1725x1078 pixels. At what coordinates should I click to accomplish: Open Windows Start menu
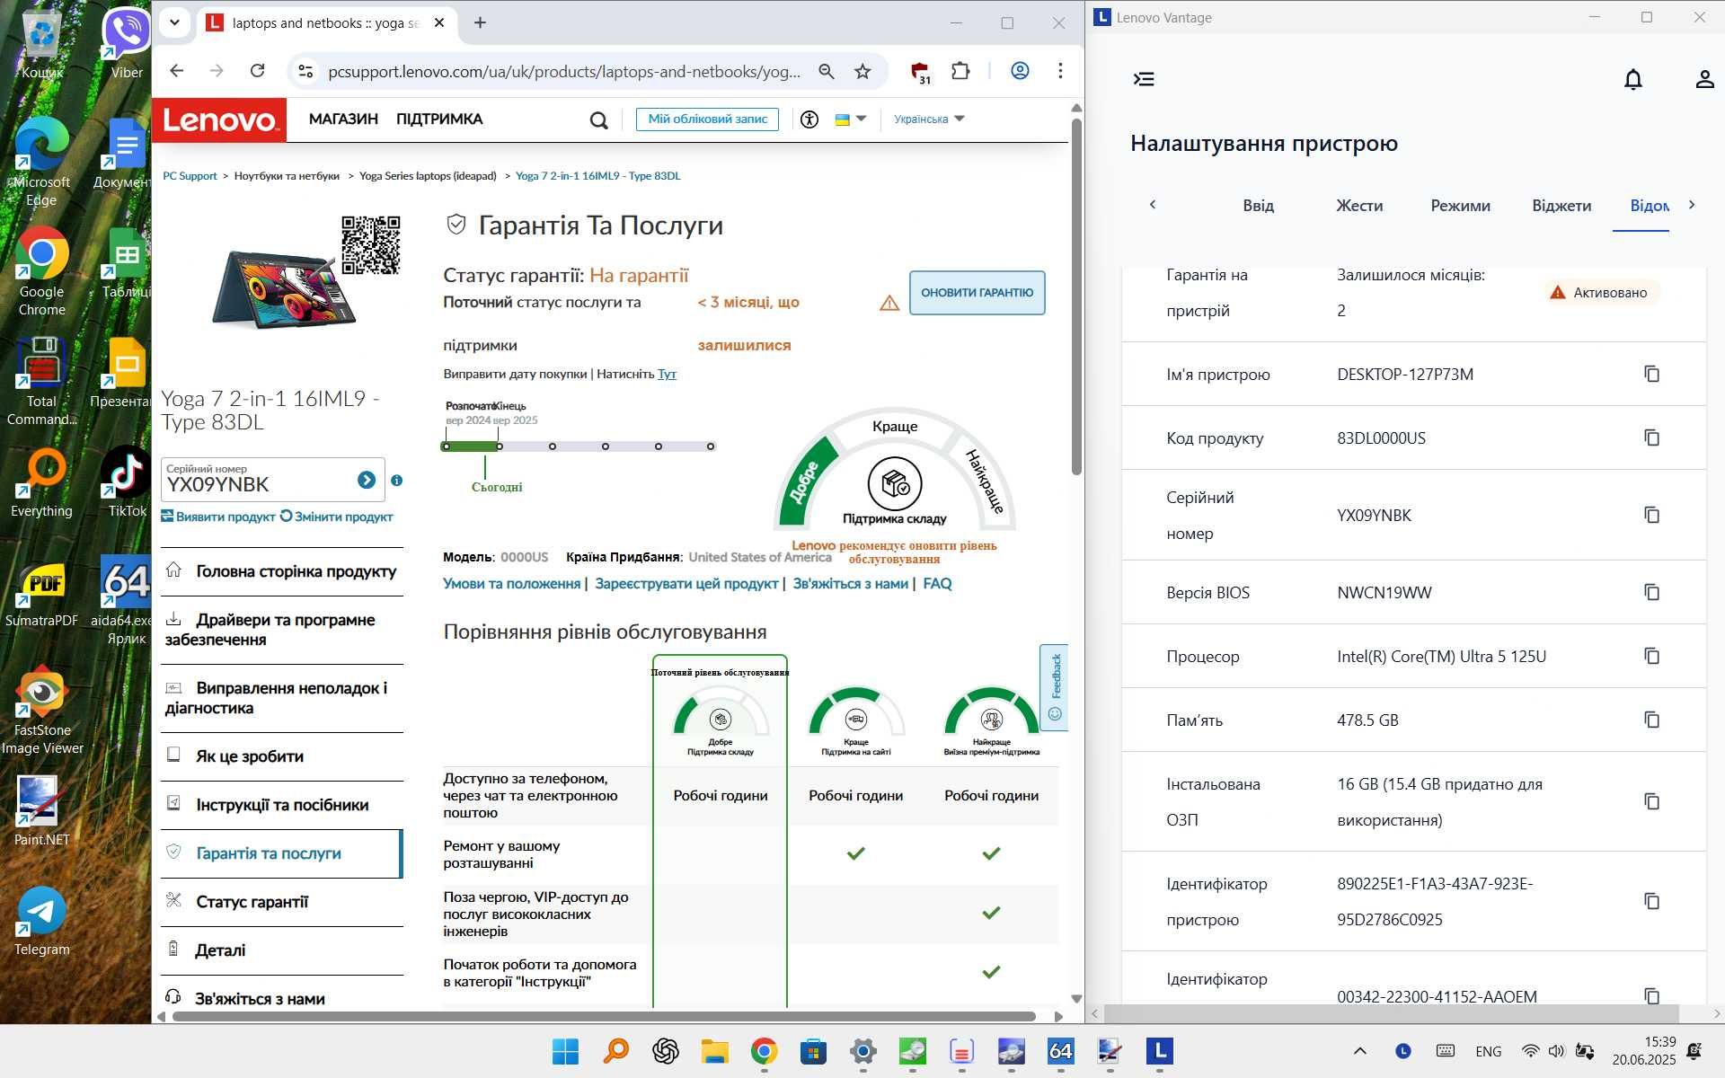click(x=565, y=1051)
